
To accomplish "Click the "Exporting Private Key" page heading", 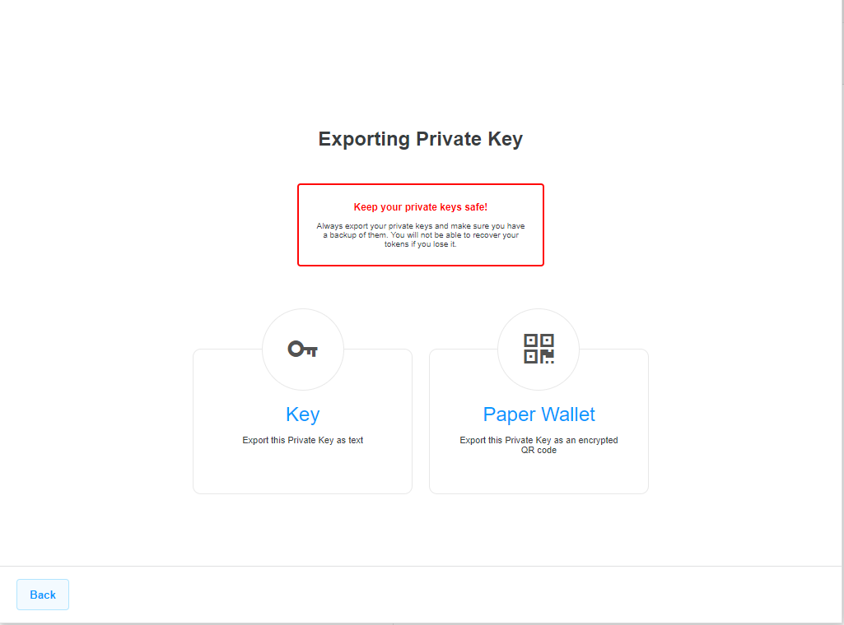I will (x=421, y=139).
